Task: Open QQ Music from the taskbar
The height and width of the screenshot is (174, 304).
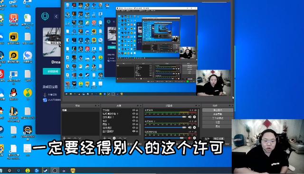Action: click(x=28, y=171)
